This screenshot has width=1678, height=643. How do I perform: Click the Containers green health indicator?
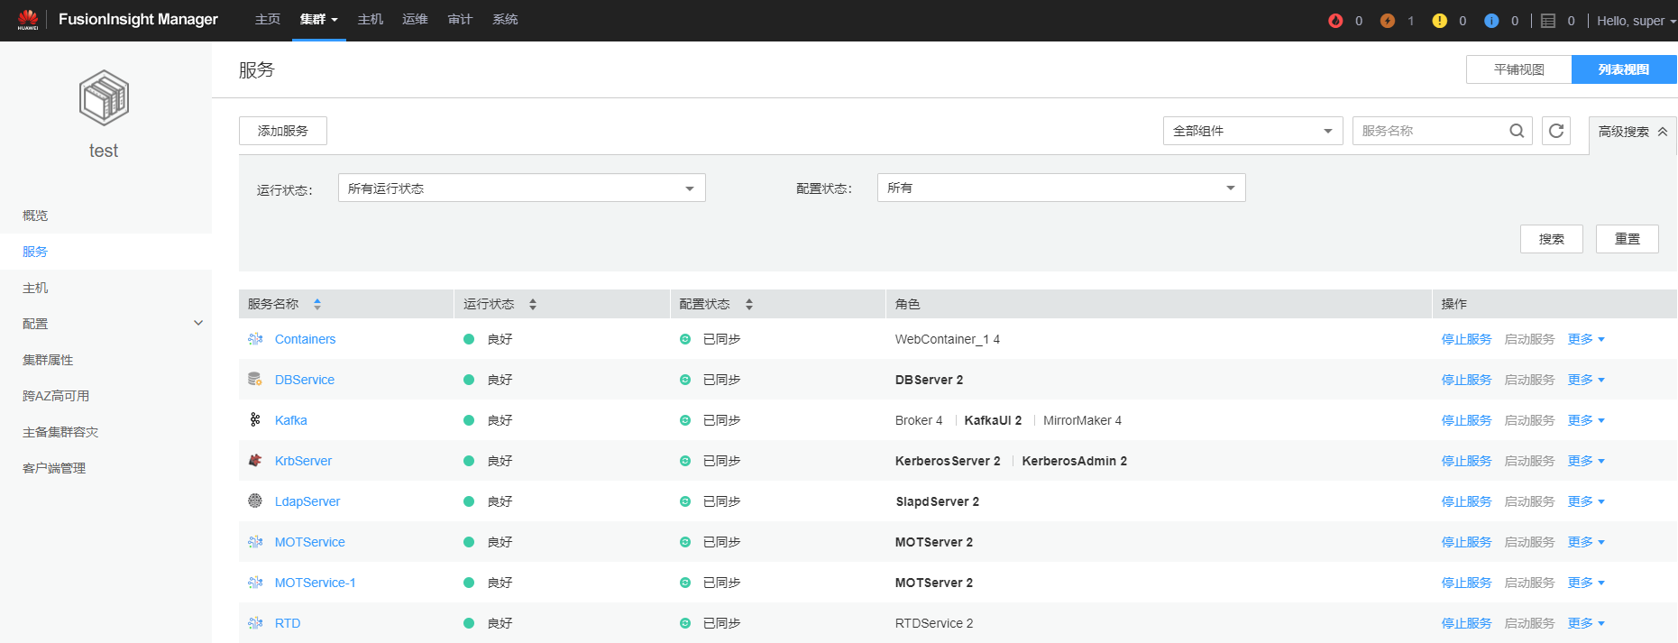pos(469,339)
